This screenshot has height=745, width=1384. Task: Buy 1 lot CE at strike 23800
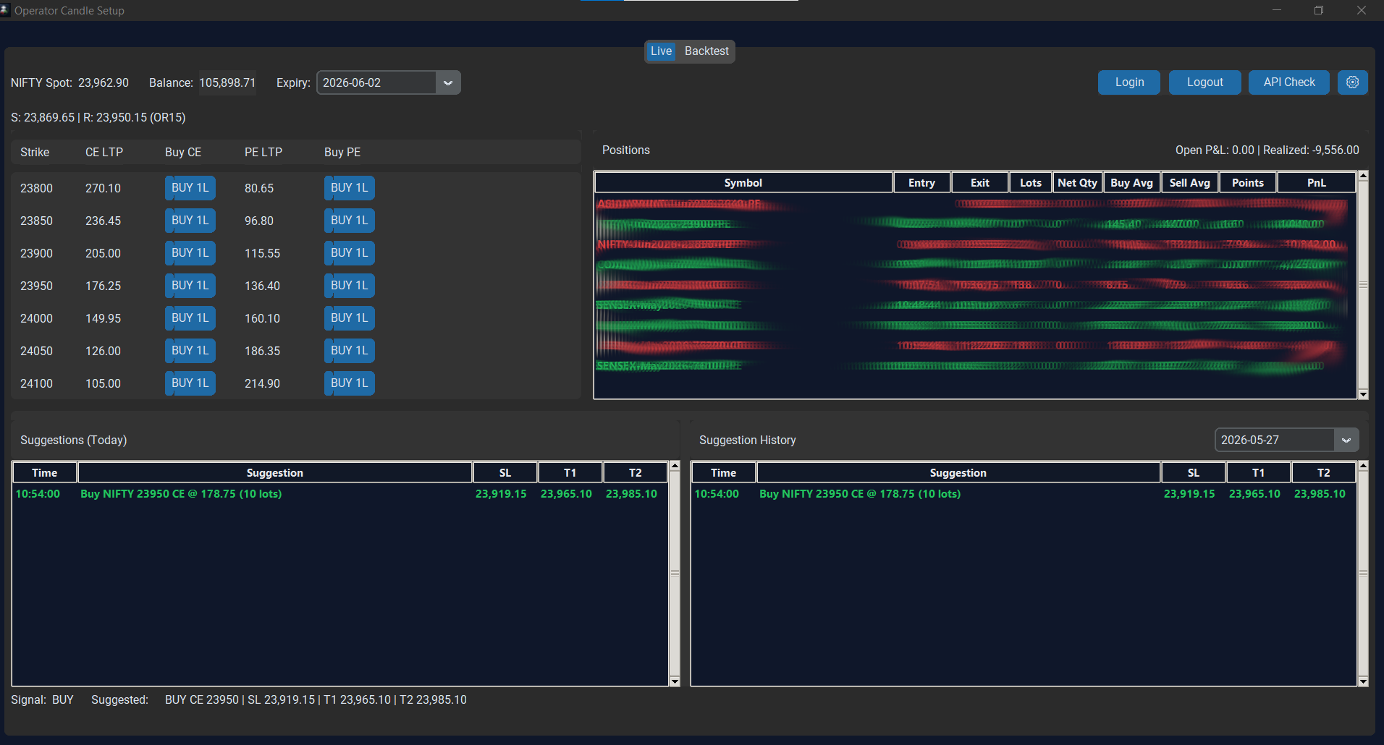(190, 188)
